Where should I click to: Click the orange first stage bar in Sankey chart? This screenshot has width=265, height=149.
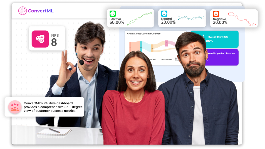click(130, 46)
